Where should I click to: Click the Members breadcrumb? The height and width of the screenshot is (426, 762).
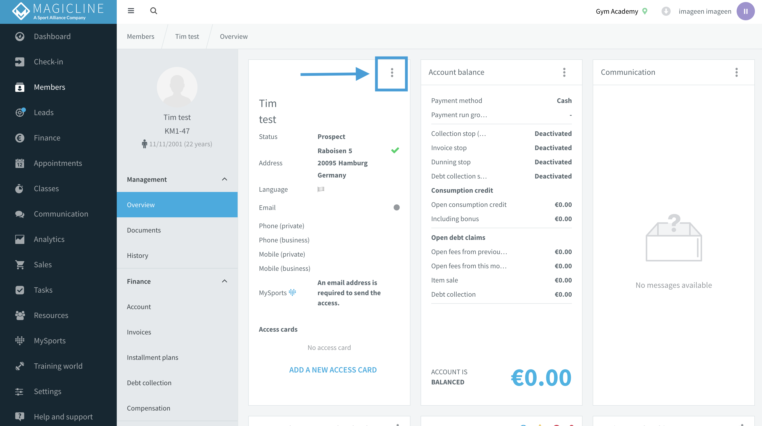tap(141, 36)
